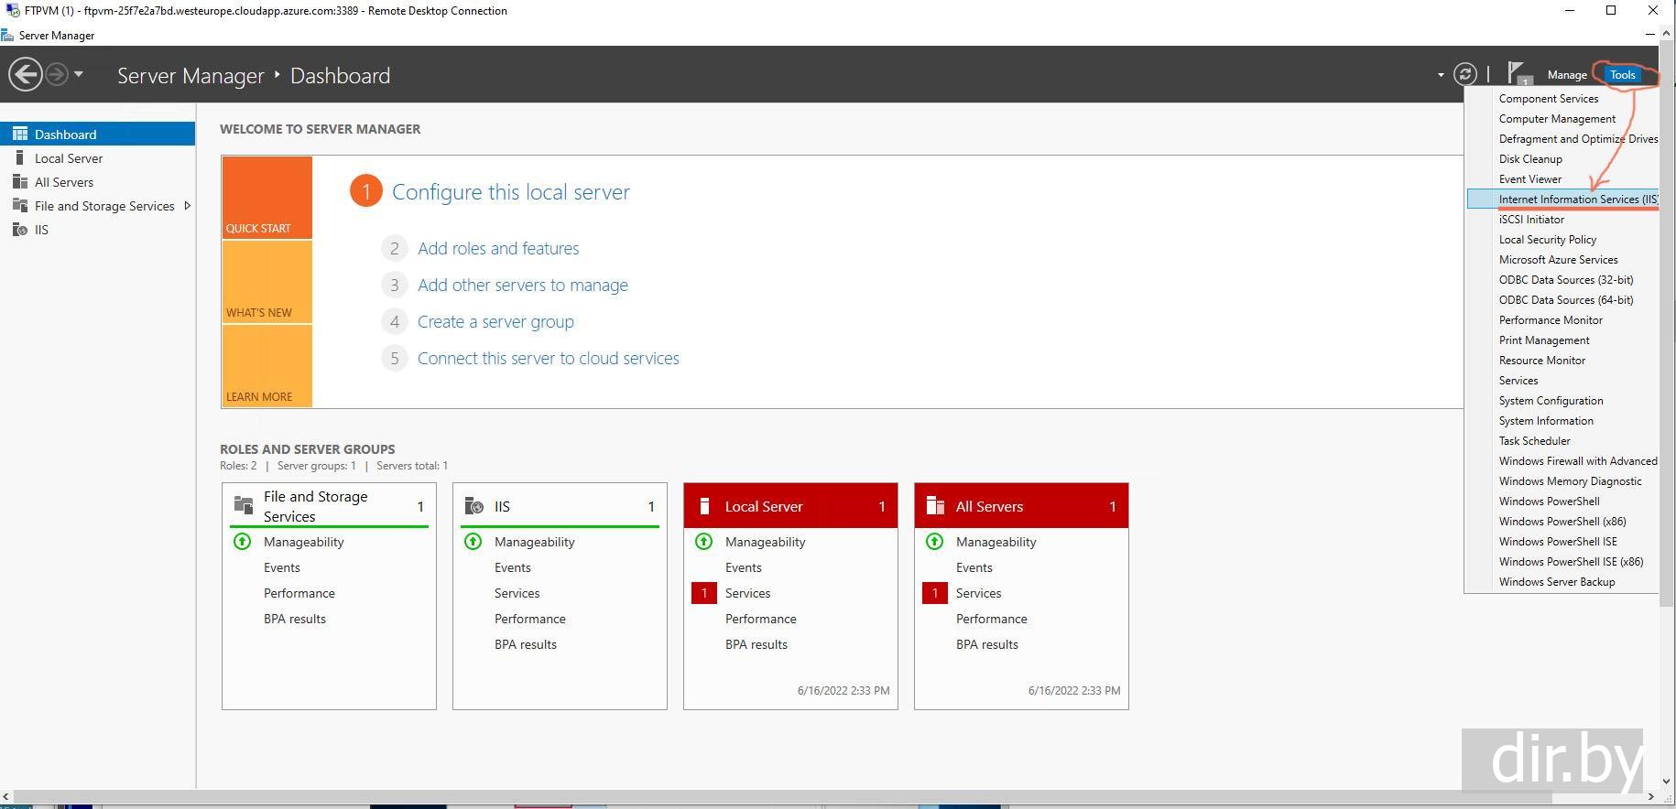Click Connect this server to cloud services
The height and width of the screenshot is (809, 1676).
click(548, 358)
